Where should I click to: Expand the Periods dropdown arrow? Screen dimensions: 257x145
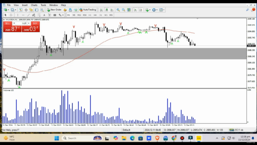pyautogui.click(x=157, y=10)
